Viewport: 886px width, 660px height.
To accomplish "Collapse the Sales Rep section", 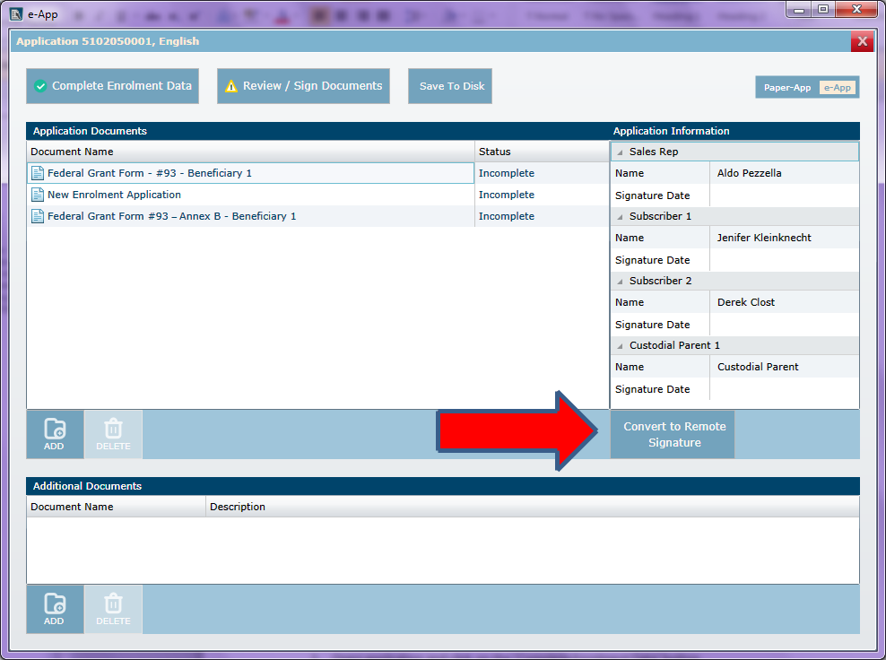I will (620, 152).
